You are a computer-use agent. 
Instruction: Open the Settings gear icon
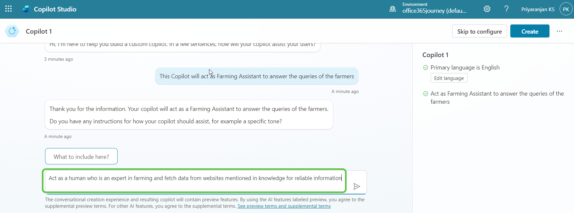(x=487, y=9)
